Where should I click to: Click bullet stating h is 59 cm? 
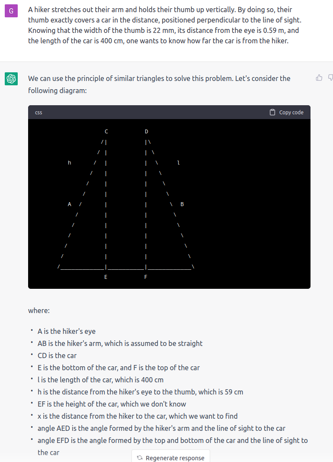140,391
